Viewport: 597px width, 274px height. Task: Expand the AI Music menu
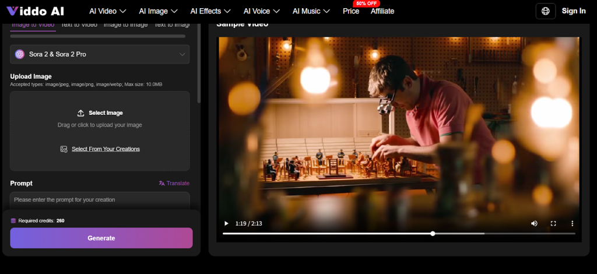(x=311, y=11)
